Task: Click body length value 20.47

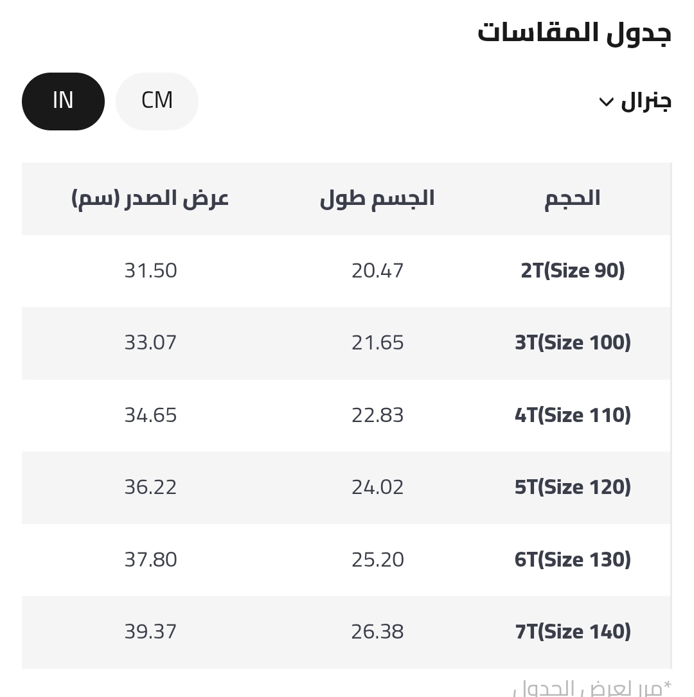Action: pos(377,270)
